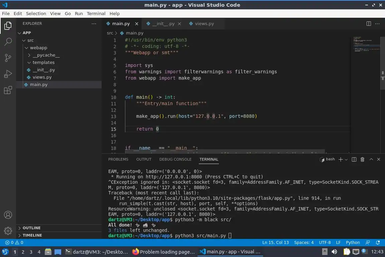Click Ln 15, Col 13 cursor position
385x257 pixels.
(x=275, y=243)
